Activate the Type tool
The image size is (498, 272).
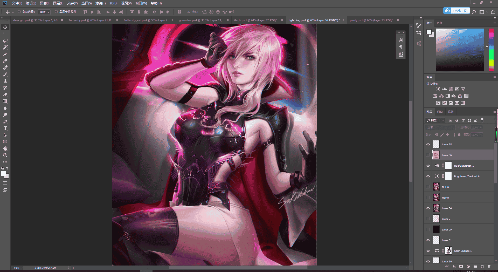5,128
